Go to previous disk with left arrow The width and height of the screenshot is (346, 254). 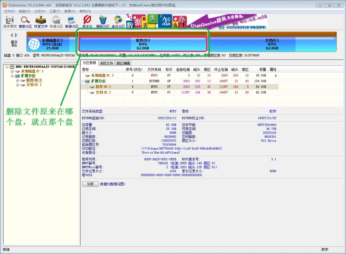click(12, 35)
